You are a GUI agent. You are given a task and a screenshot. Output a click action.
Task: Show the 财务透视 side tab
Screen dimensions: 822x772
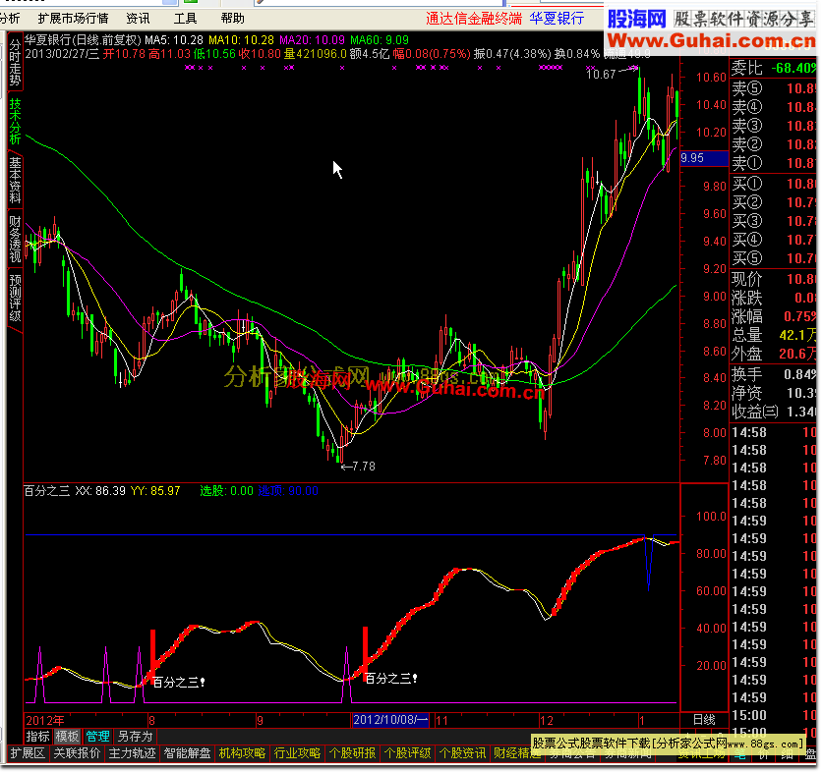[x=15, y=240]
